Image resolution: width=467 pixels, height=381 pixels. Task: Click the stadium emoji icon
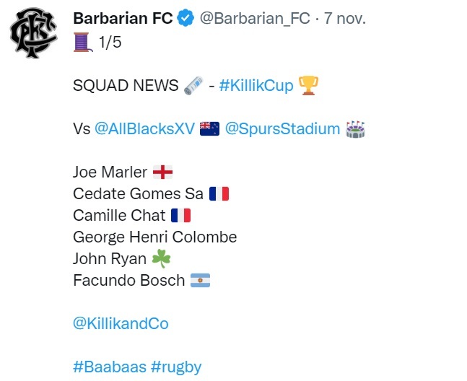pyautogui.click(x=355, y=129)
